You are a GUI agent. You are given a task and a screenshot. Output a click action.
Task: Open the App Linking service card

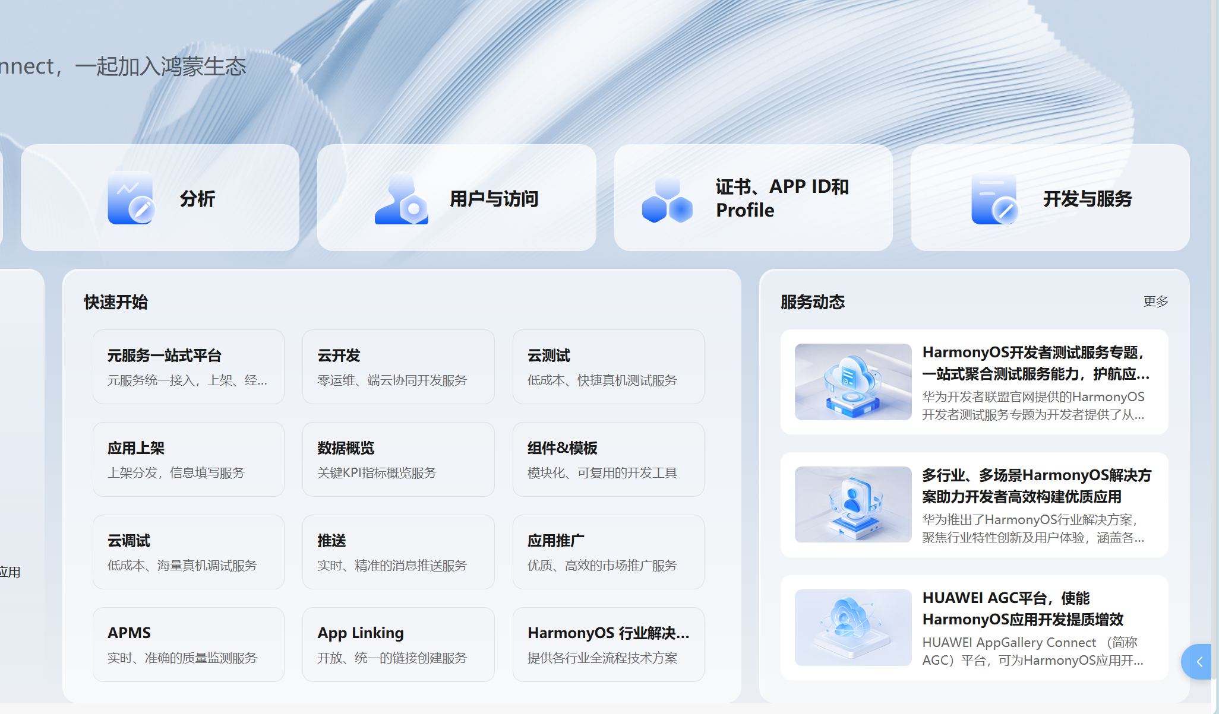[398, 644]
